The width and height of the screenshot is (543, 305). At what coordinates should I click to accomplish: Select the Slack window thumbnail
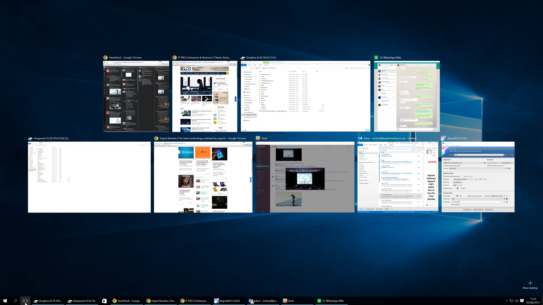(x=304, y=176)
